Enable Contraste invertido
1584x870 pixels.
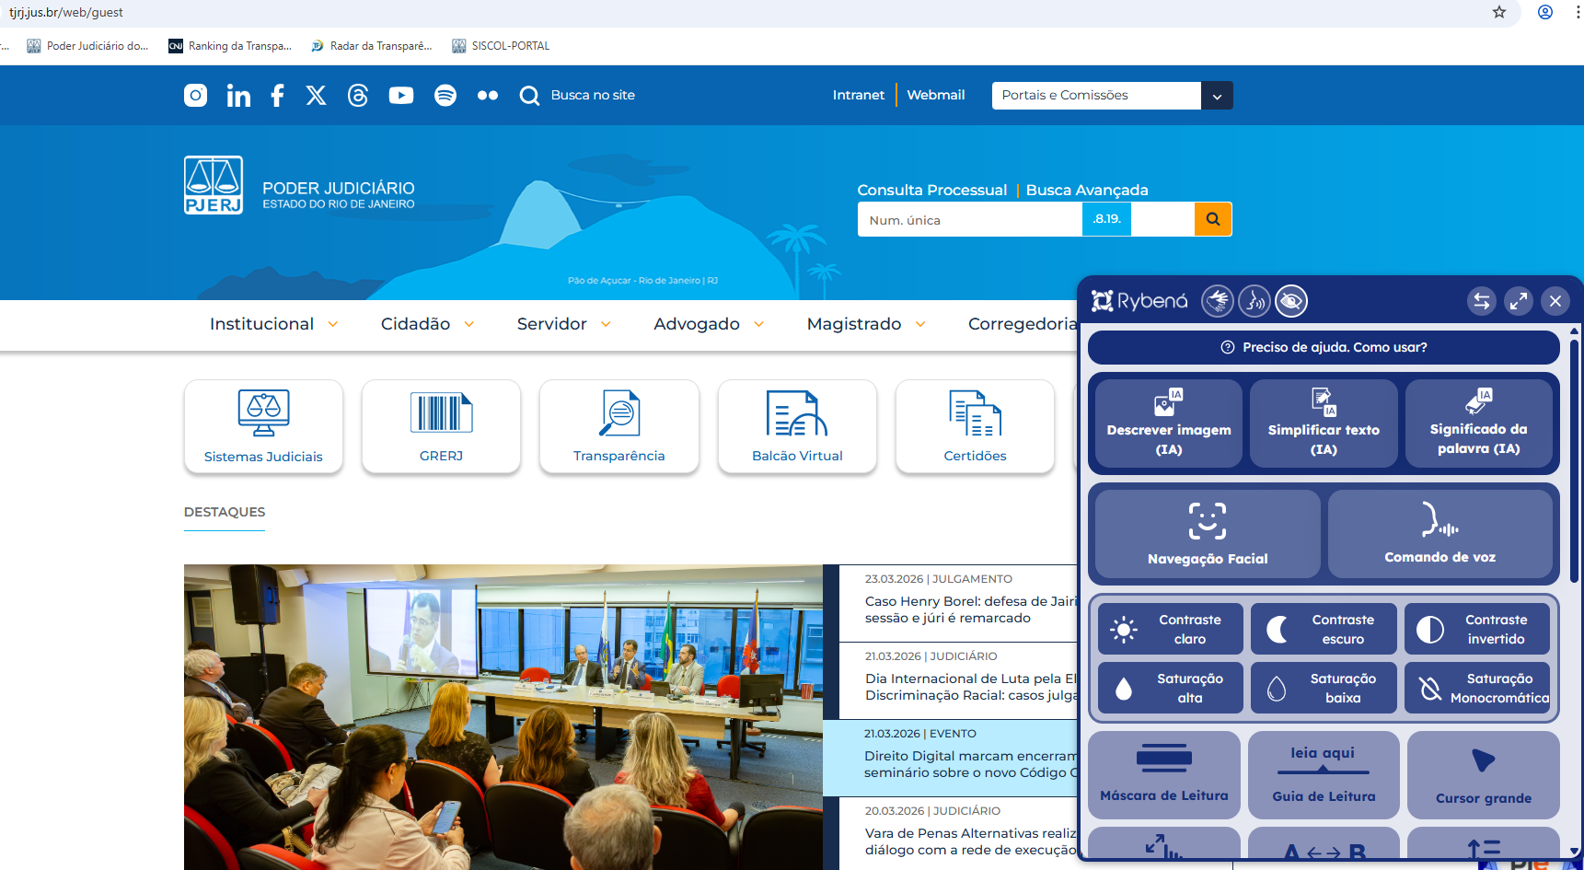click(1476, 629)
